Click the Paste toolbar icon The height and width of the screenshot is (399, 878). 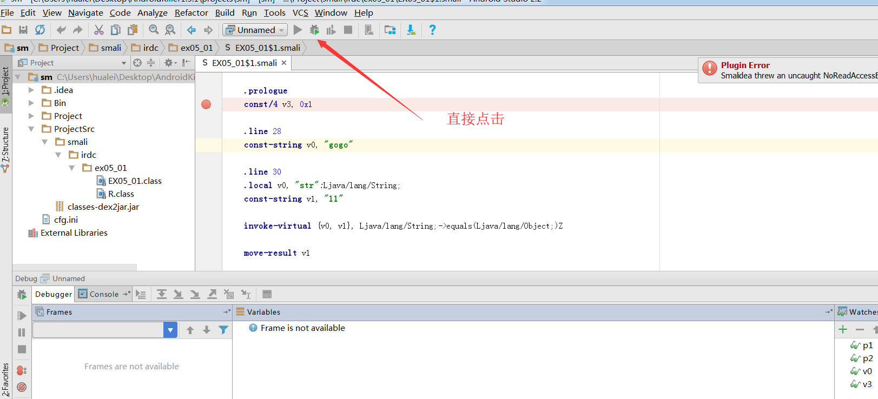[x=133, y=30]
